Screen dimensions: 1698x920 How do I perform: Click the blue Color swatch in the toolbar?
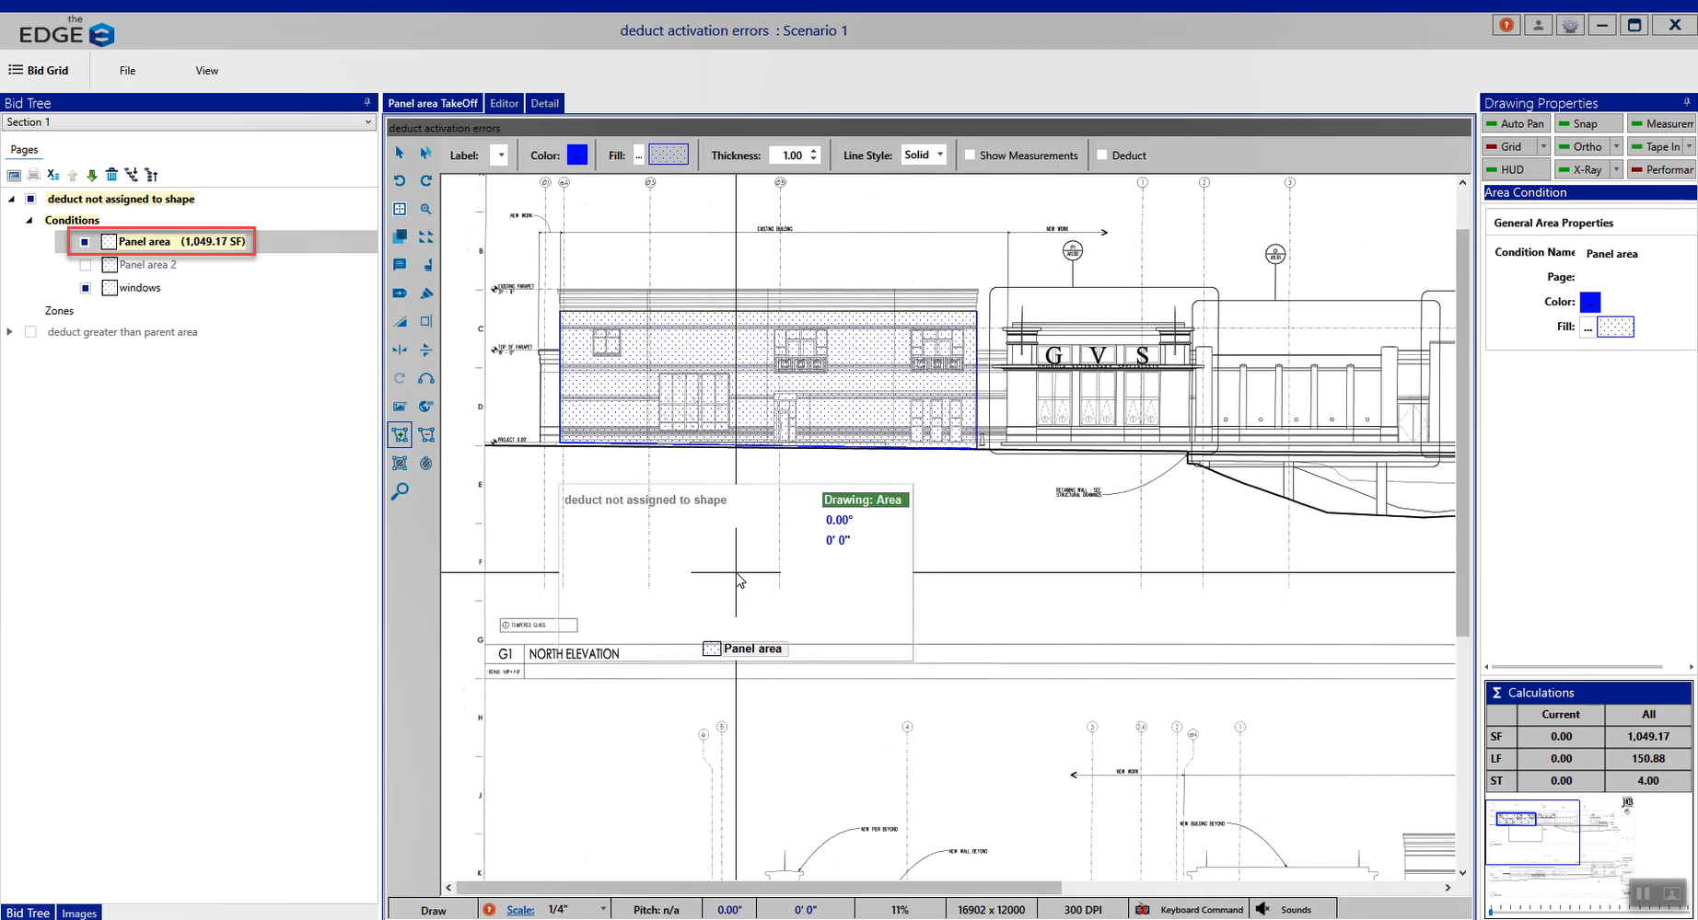pyautogui.click(x=577, y=155)
